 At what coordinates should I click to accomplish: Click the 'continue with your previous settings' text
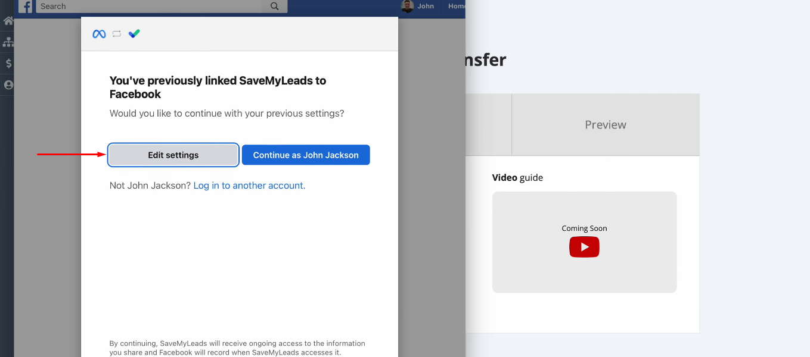(x=227, y=113)
